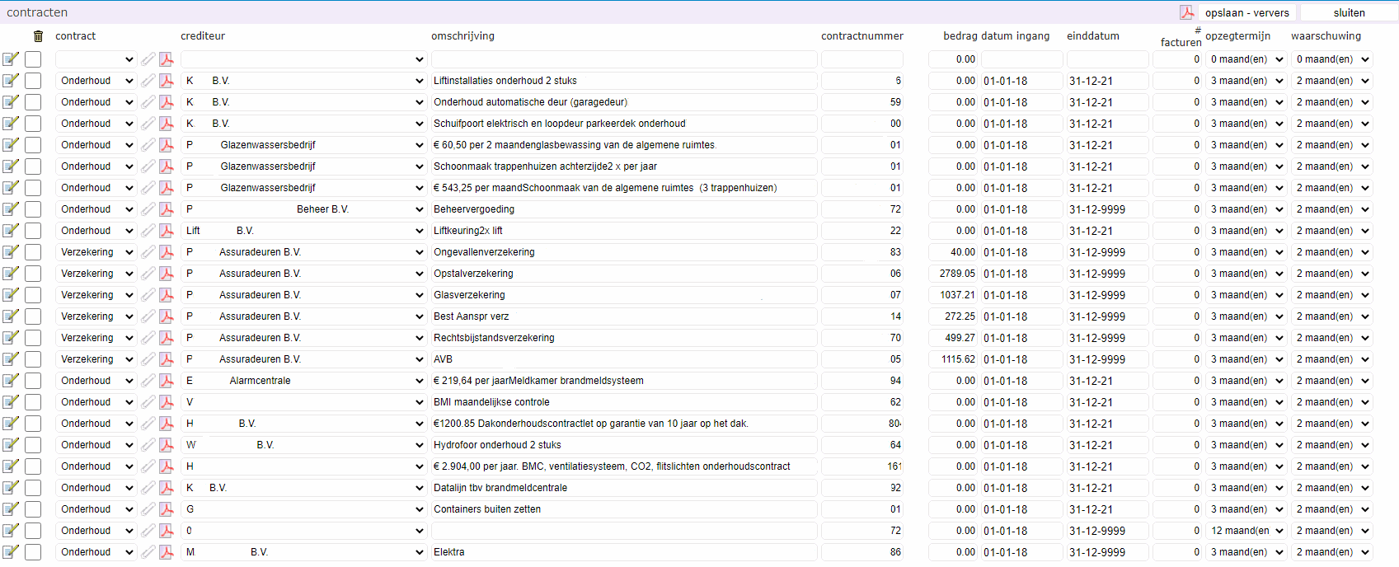The width and height of the screenshot is (1399, 567).
Task: Click einddatum field in Glasverzekering row
Action: [1108, 295]
